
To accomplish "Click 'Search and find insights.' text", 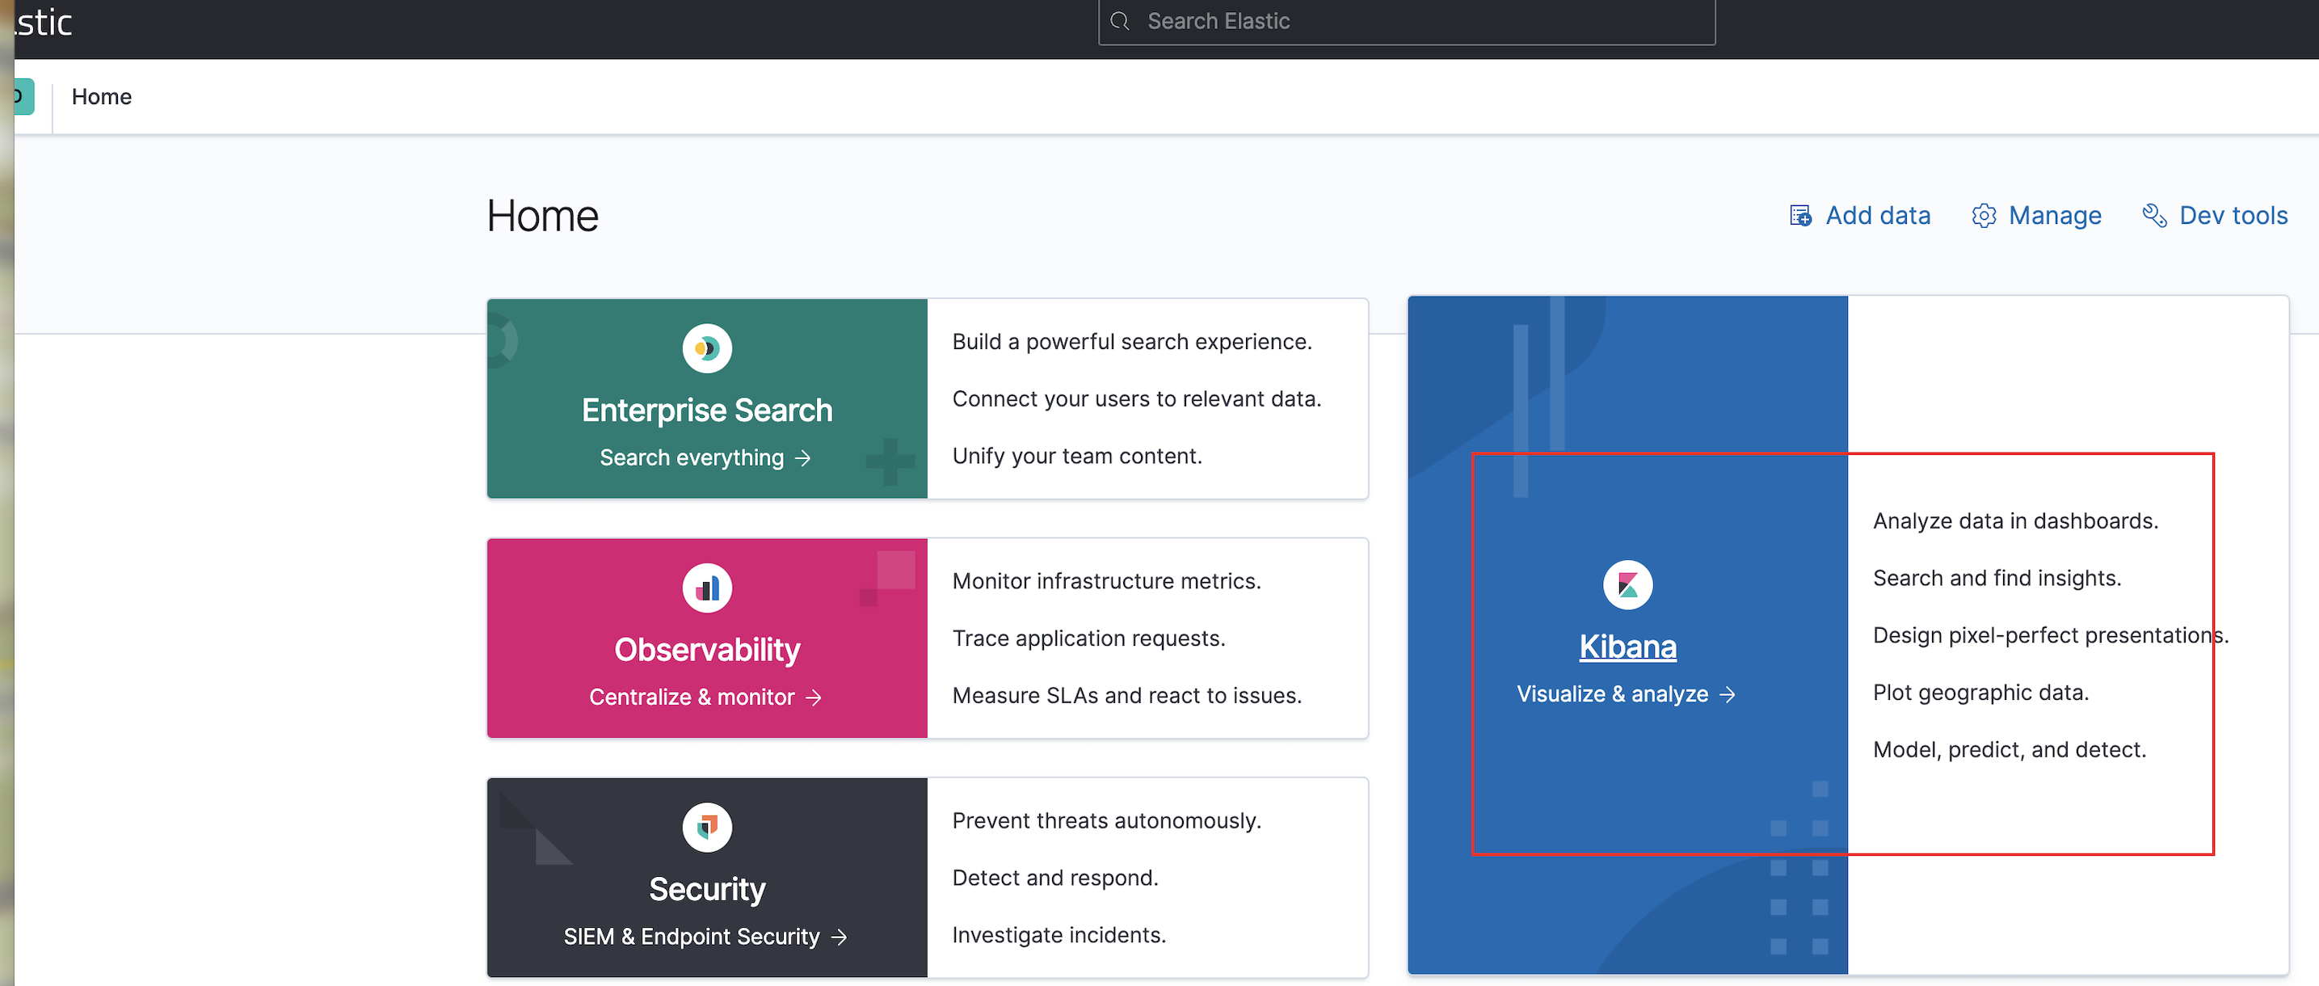I will tap(1997, 578).
